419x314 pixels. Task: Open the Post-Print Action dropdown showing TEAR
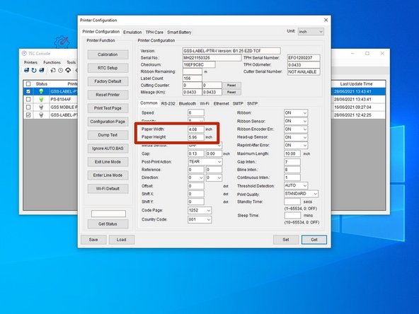click(205, 161)
